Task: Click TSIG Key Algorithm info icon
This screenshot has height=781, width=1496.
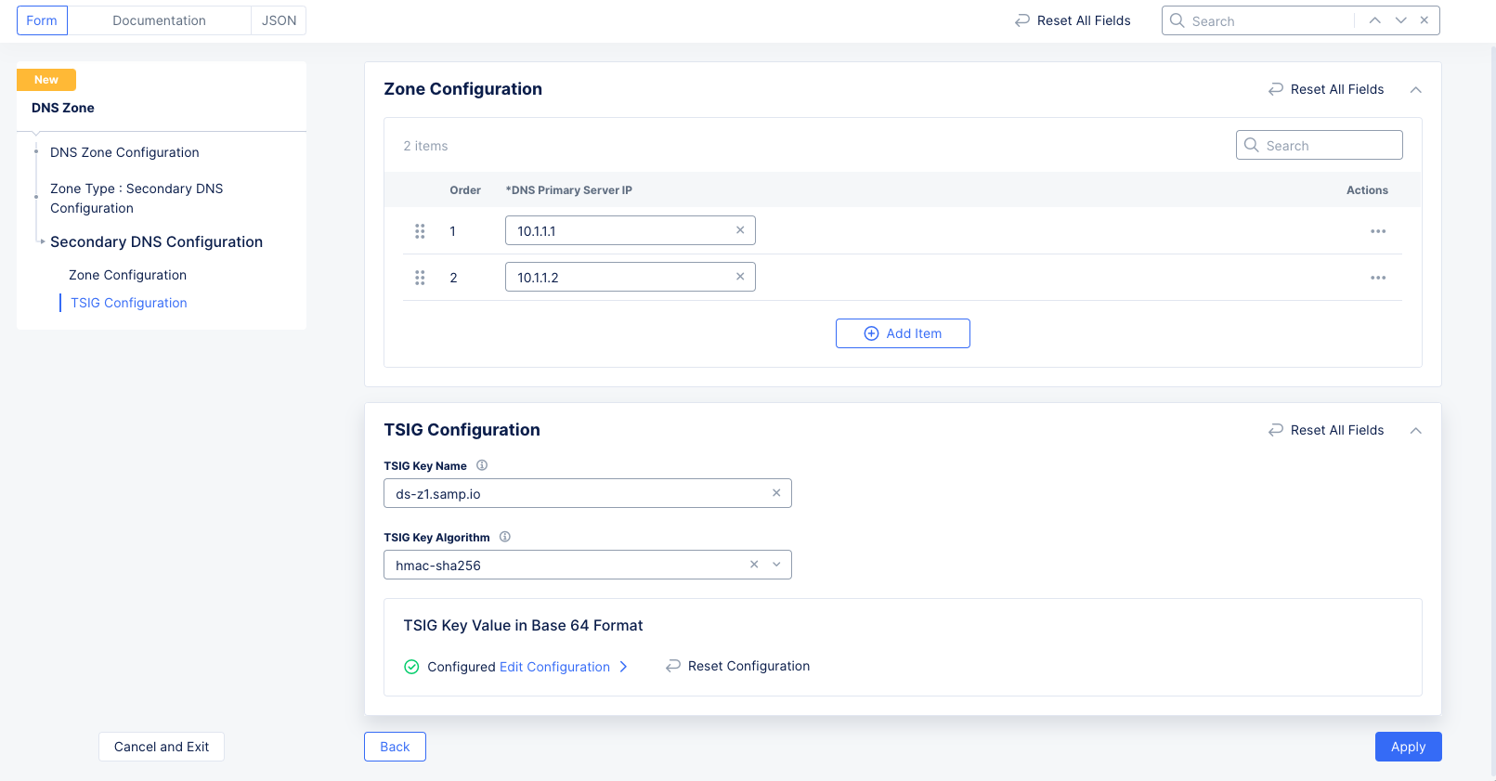Action: pos(505,537)
